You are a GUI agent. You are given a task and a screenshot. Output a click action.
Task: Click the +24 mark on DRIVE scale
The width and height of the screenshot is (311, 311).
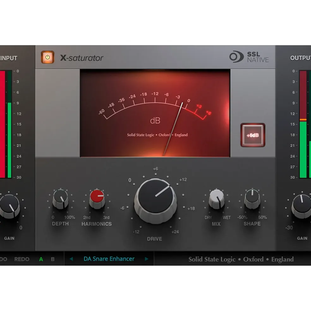point(175,232)
